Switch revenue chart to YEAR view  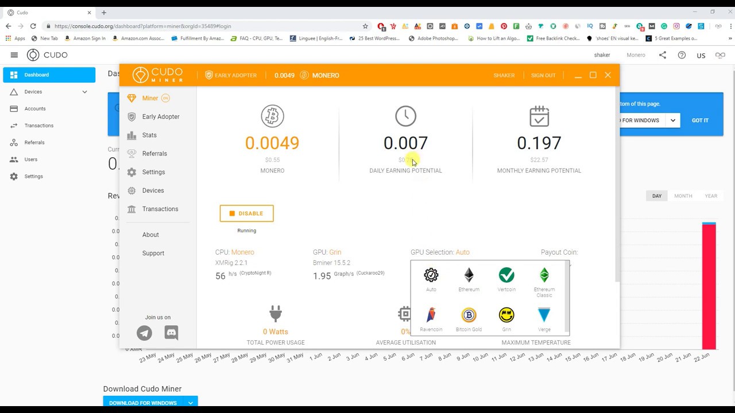point(711,196)
